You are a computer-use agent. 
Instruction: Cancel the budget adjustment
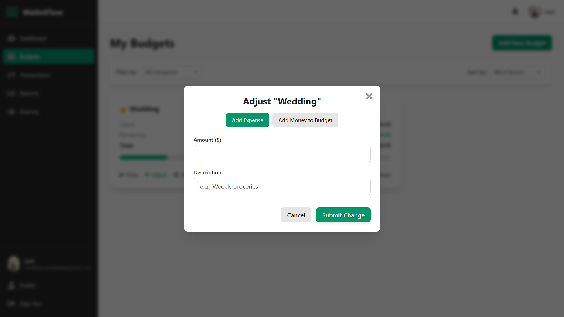[x=296, y=215]
